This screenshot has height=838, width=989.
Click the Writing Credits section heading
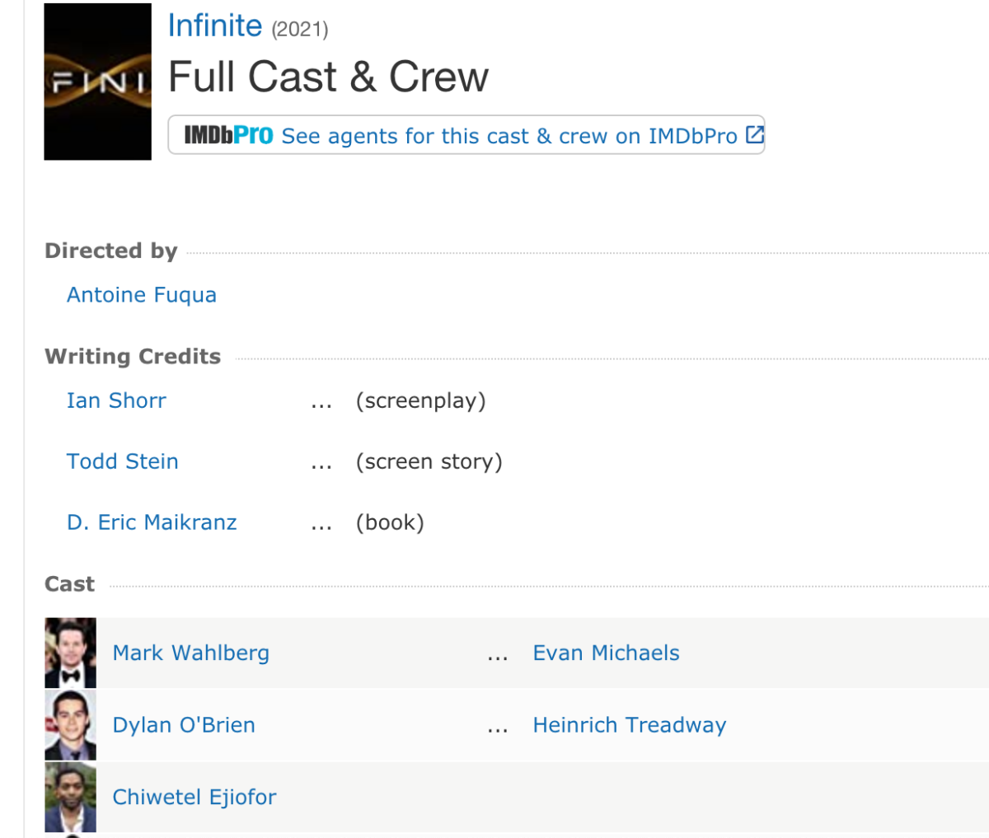tap(133, 356)
